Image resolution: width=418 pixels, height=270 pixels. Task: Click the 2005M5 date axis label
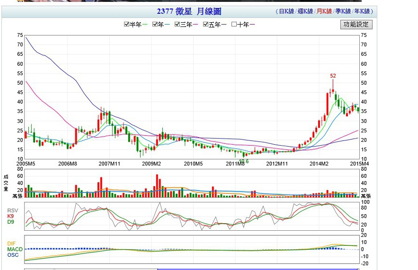26,164
